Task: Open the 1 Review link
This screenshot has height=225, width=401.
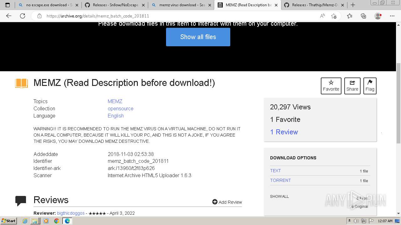Action: 284,132
